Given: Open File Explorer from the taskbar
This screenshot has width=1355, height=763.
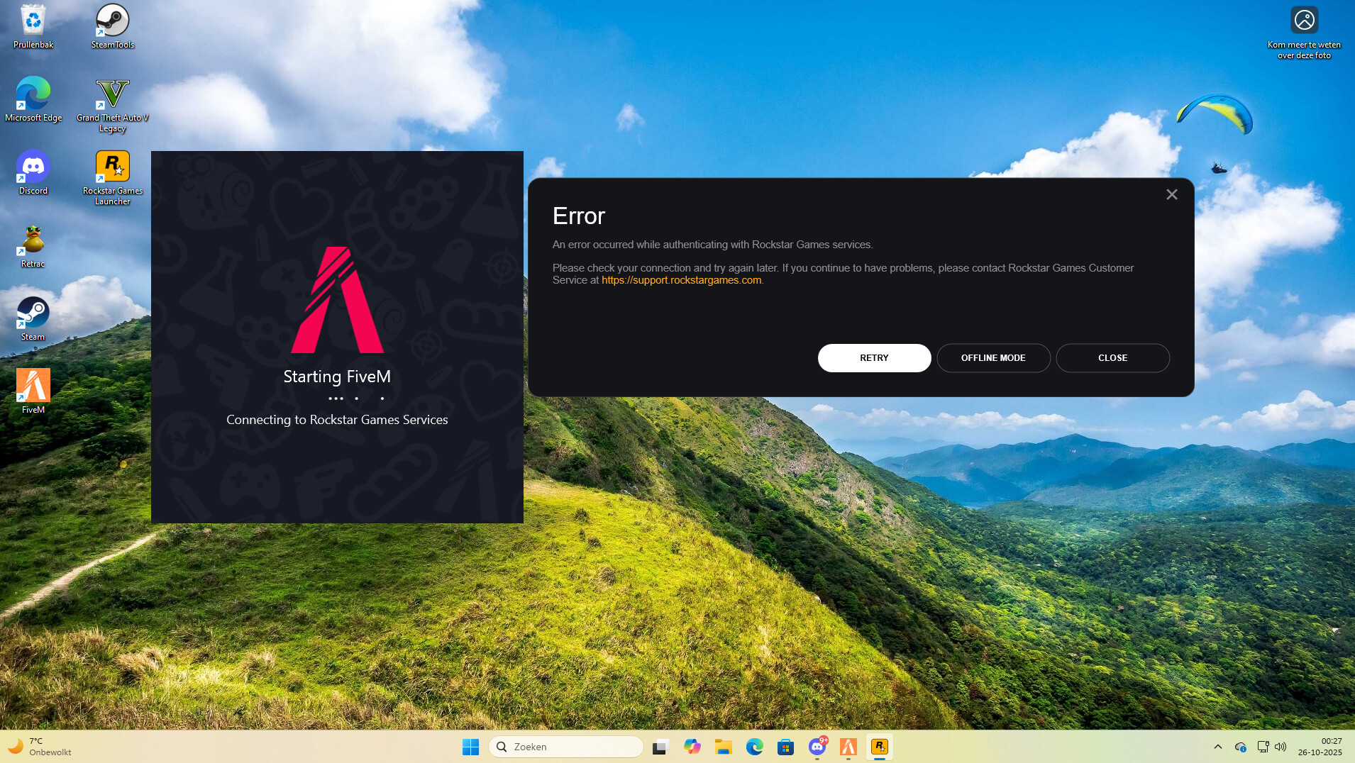Looking at the screenshot, I should point(723,747).
